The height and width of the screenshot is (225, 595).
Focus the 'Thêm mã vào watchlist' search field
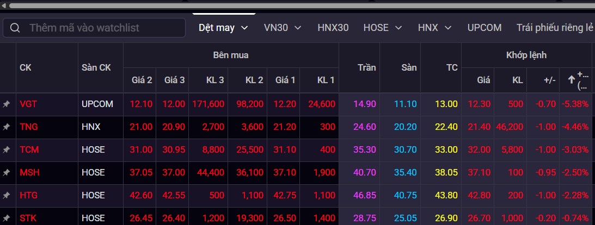(x=94, y=28)
